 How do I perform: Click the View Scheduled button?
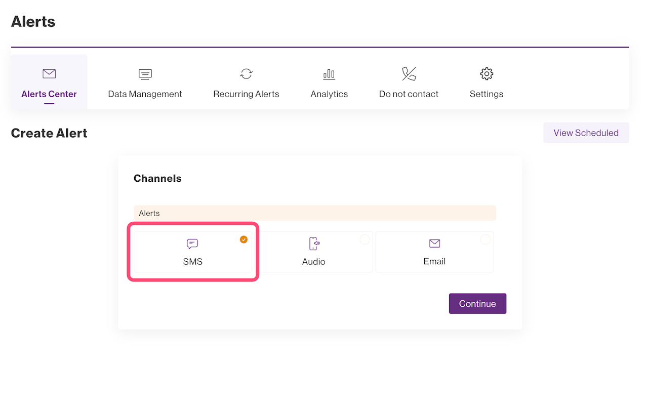click(586, 133)
